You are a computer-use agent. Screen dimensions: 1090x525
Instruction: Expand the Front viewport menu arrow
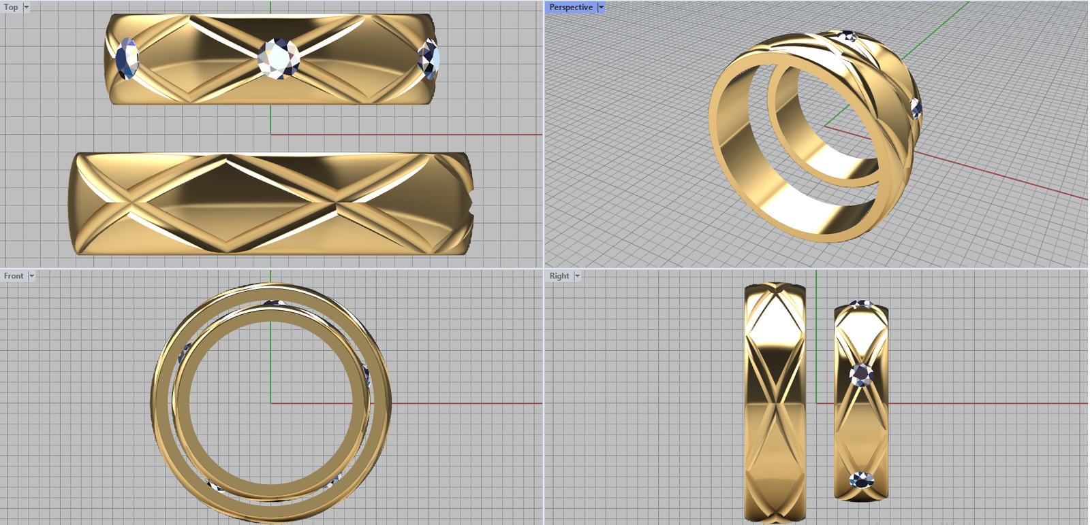[31, 276]
